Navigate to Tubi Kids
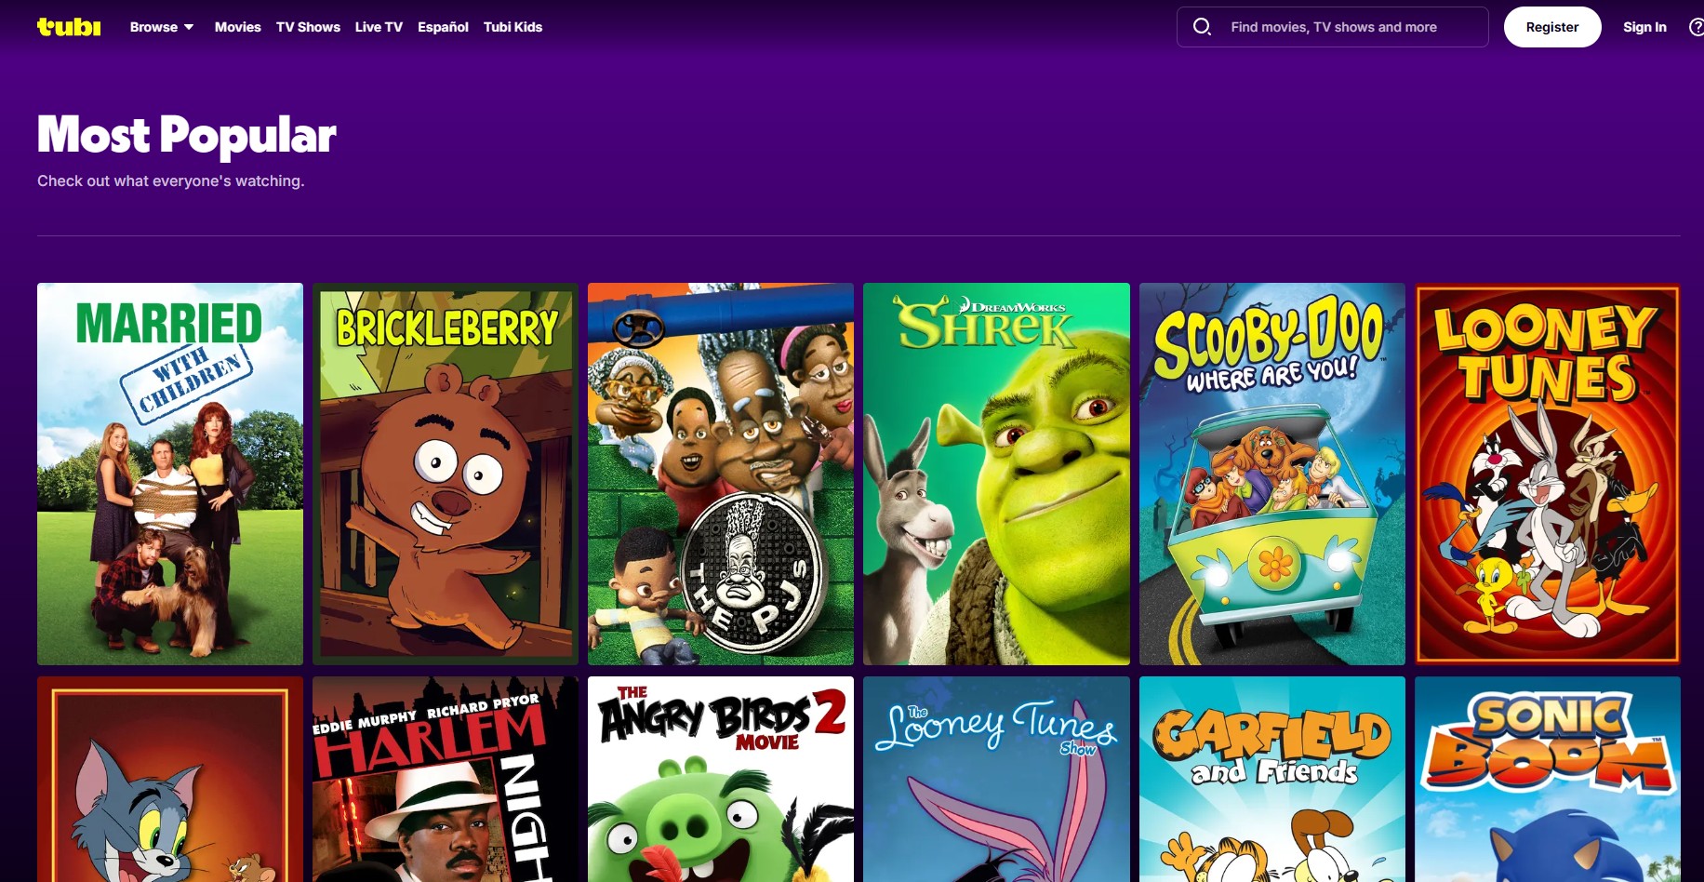Viewport: 1704px width, 882px height. click(x=513, y=27)
